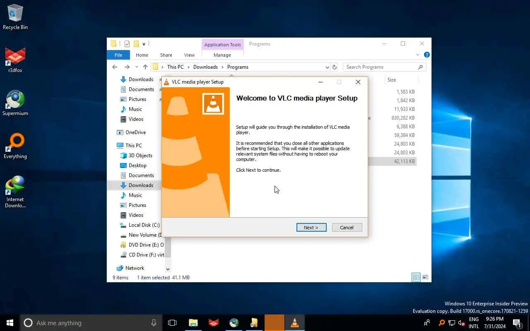530x331 pixels.
Task: Open the Internet Download Manager desktop shortcut
Action: [15, 192]
